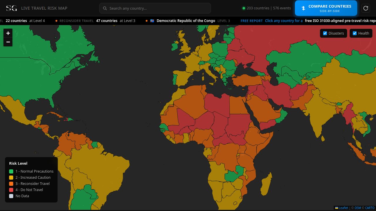The image size is (376, 211).
Task: Zoom in the map with plus
Action: click(x=8, y=33)
